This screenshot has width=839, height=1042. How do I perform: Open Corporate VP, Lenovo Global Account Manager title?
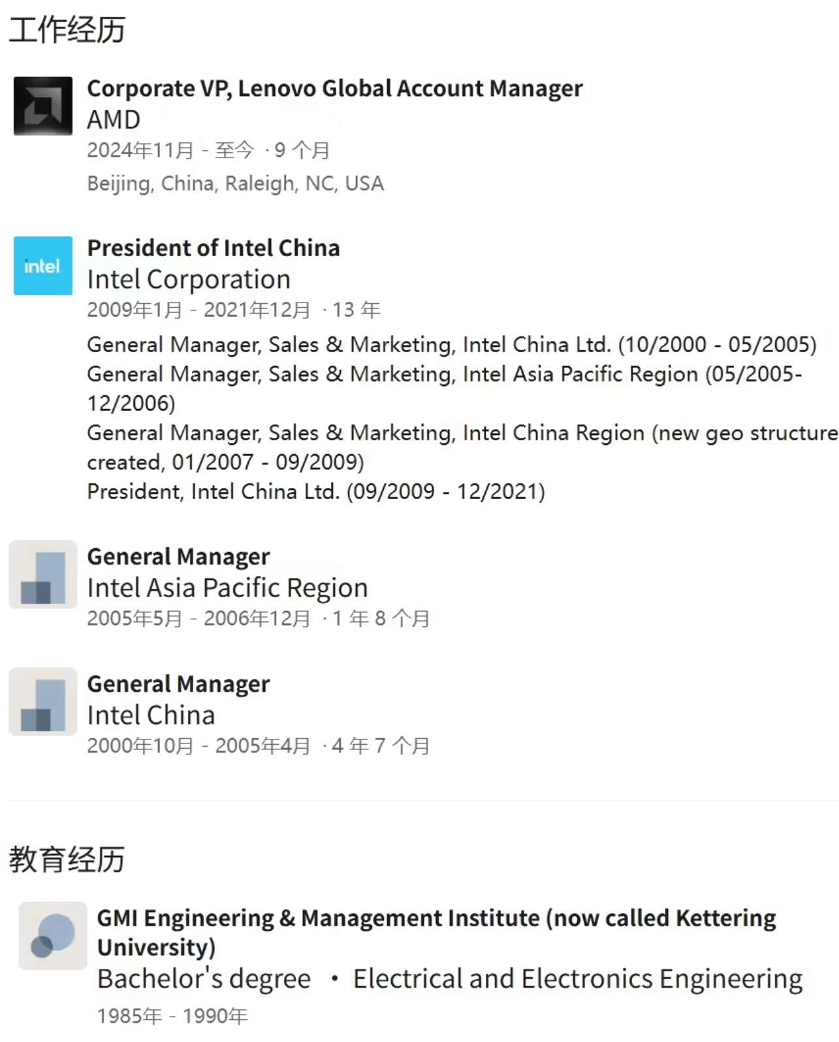pos(335,88)
